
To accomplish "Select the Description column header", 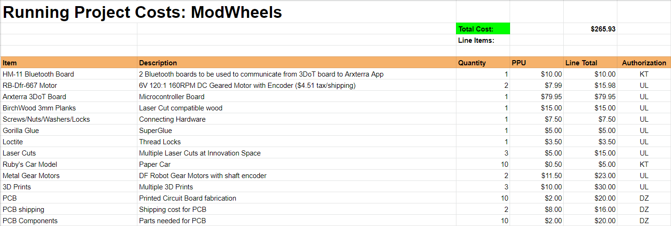I will click(296, 62).
